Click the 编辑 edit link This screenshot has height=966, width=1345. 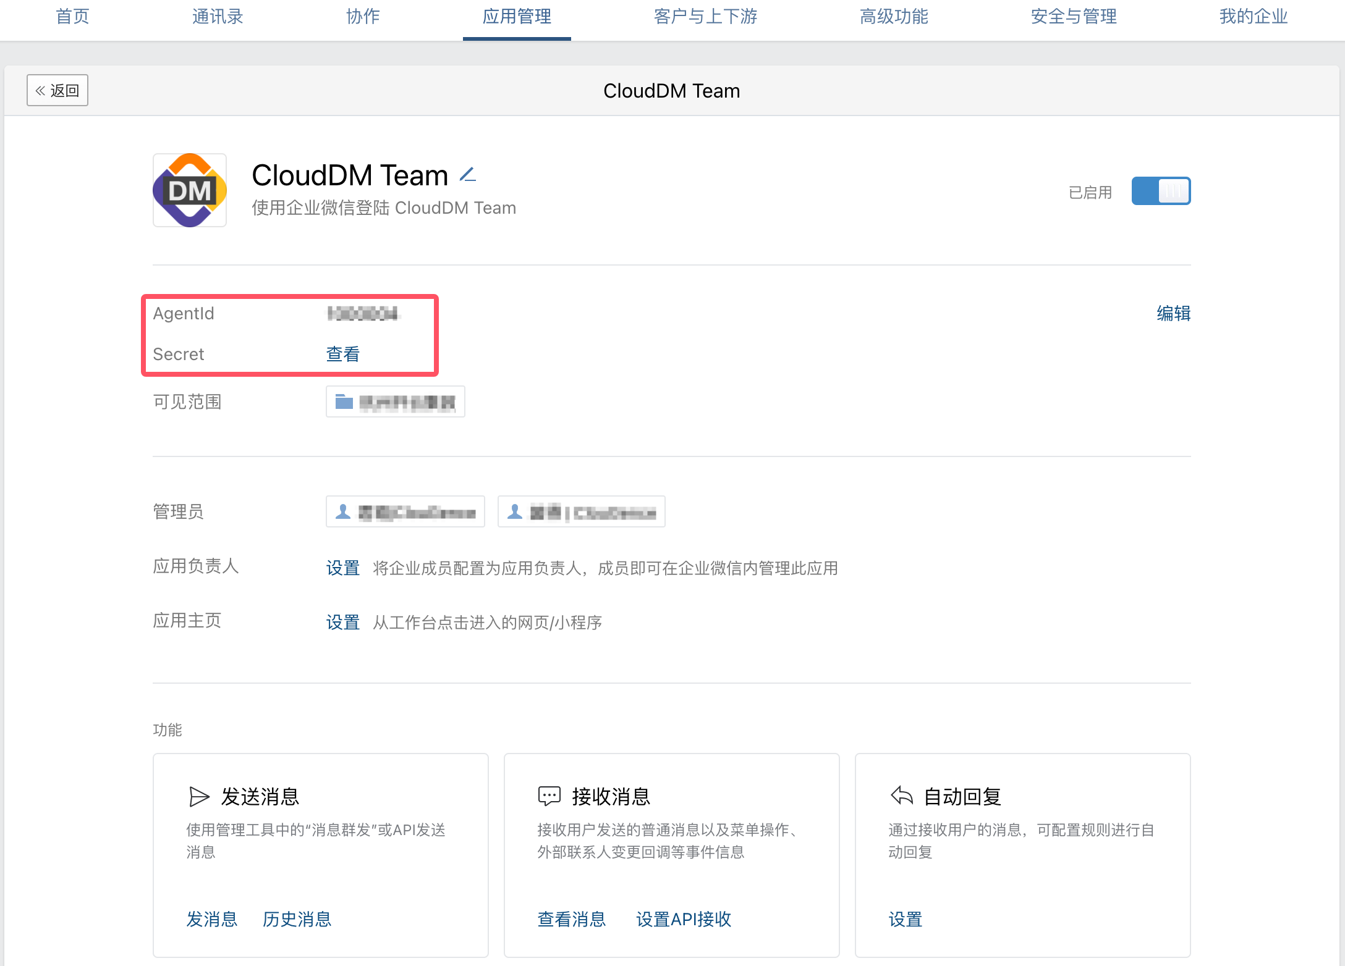coord(1173,314)
